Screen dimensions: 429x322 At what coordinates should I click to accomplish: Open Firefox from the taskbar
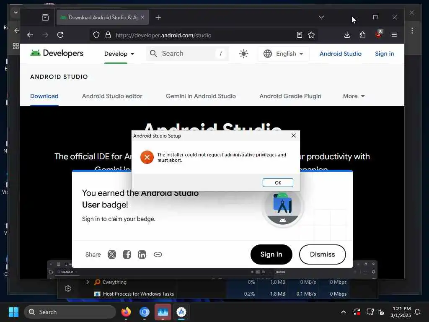pyautogui.click(x=126, y=312)
